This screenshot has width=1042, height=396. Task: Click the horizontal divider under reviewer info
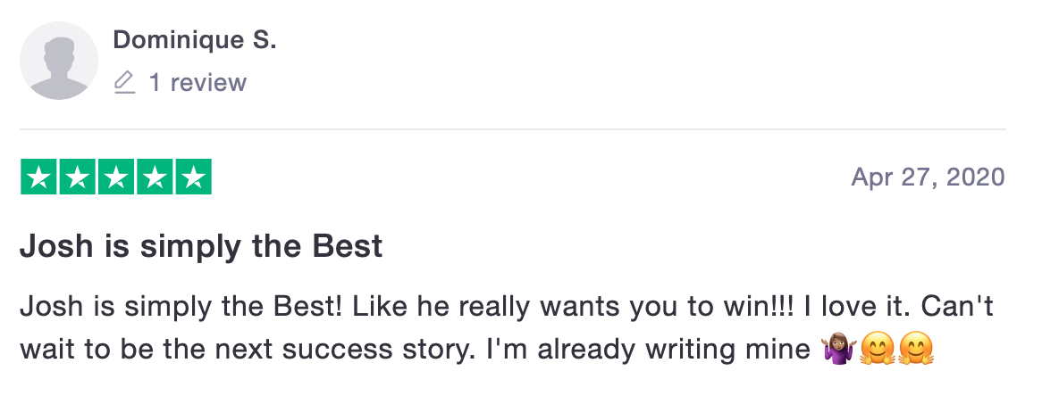(513, 129)
